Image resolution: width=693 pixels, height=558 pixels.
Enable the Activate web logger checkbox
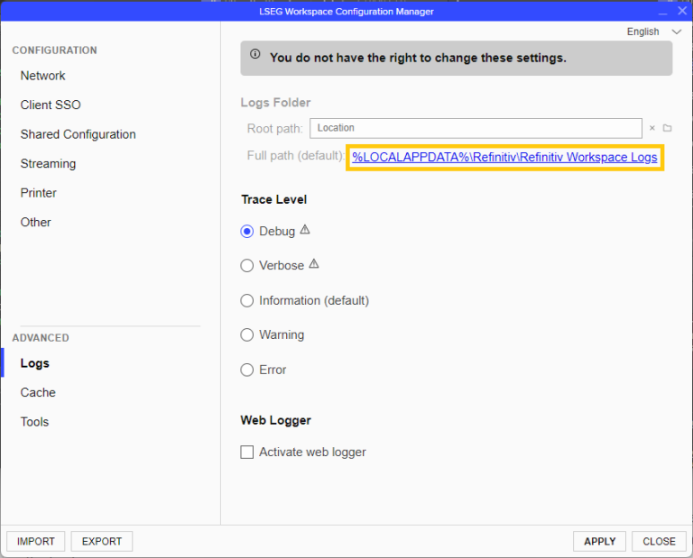click(247, 453)
